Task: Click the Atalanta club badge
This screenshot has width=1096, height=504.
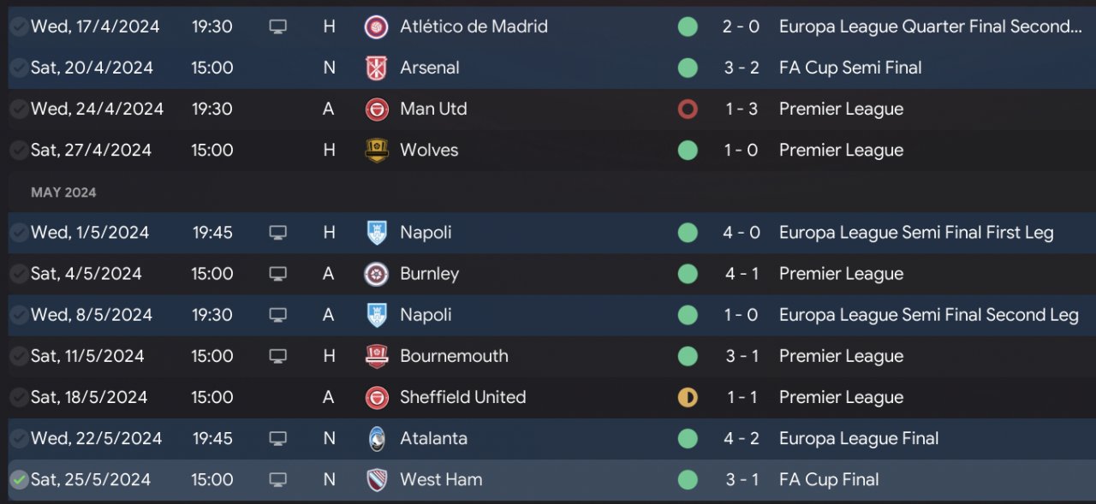Action: coord(376,438)
